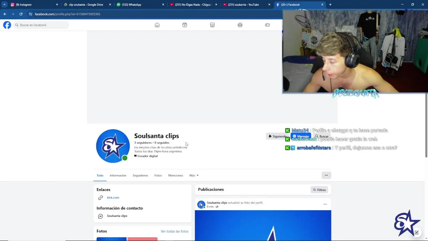Click Soulsanta clips contact info entry
428x241 pixels.
(117, 216)
